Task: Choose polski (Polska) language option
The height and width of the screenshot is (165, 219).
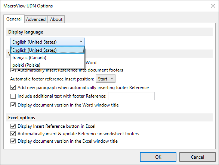Action: pos(47,65)
